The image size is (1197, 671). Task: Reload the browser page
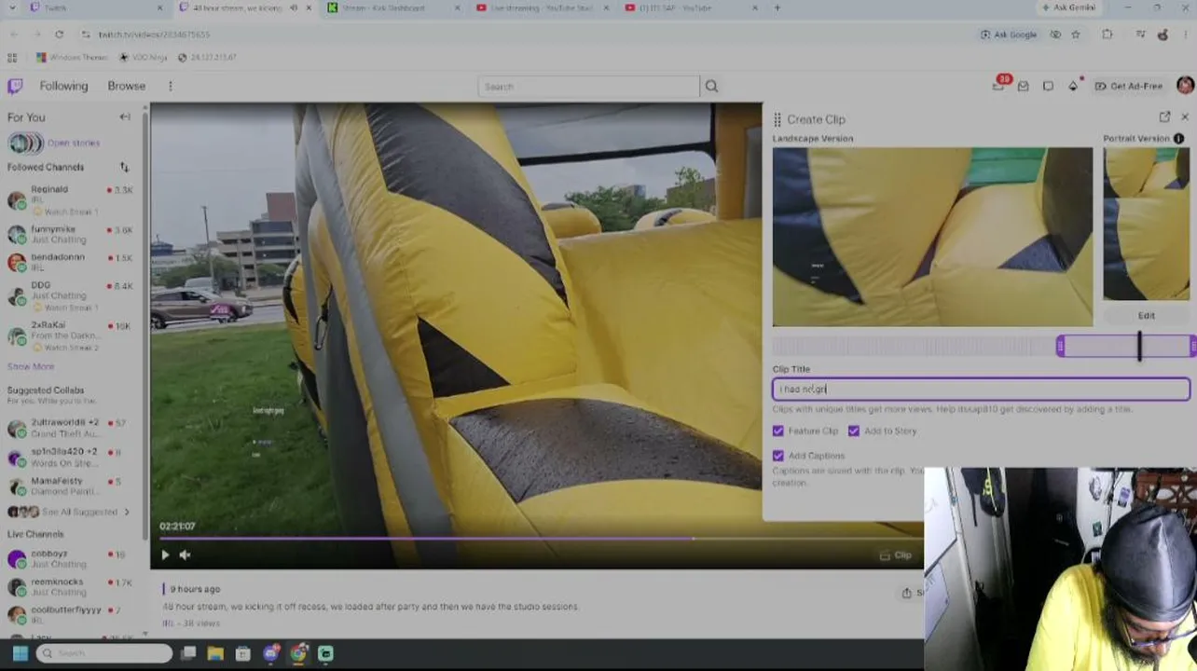pos(59,34)
